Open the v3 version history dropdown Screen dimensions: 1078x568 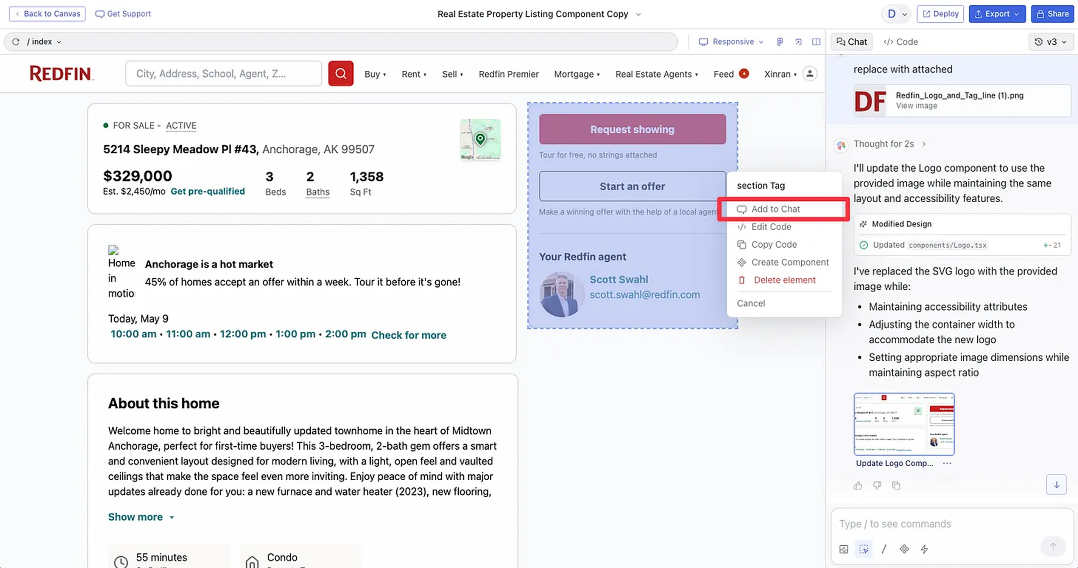tap(1051, 42)
